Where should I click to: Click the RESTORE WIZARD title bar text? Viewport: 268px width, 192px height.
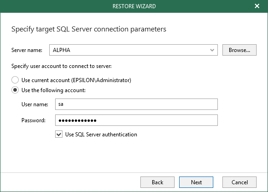(x=134, y=6)
